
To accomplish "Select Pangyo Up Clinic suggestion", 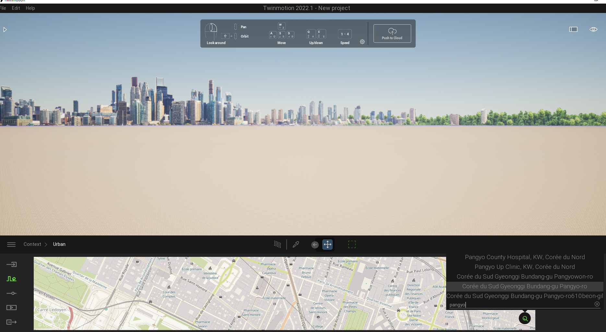I will (x=525, y=267).
